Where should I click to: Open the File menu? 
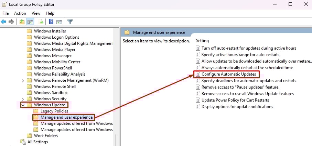coord(6,13)
